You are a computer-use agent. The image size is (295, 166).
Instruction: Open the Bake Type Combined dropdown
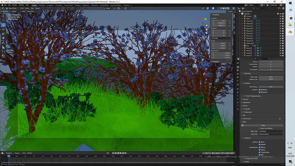coord(271,131)
